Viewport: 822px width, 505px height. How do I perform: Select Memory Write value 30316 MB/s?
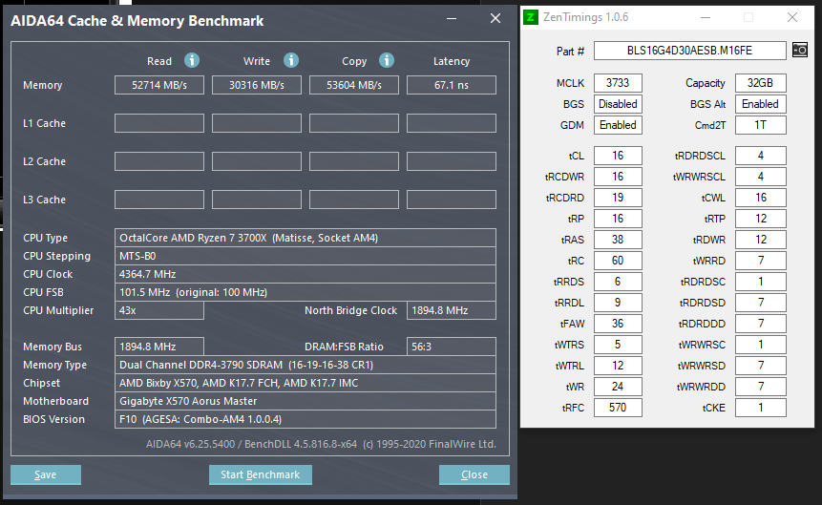pos(257,85)
